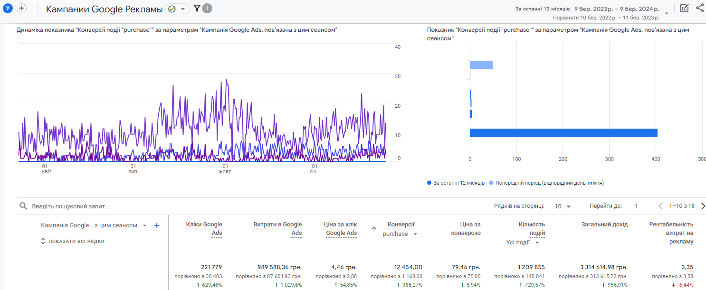This screenshot has width=706, height=290.
Task: Click the '01 жовт.' axis label
Action: click(225, 169)
